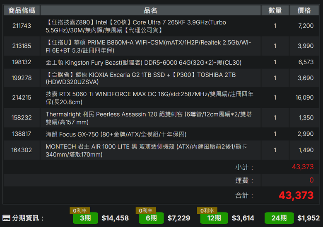Click product code 164302
Screen dimensions: 323x227
point(22,150)
